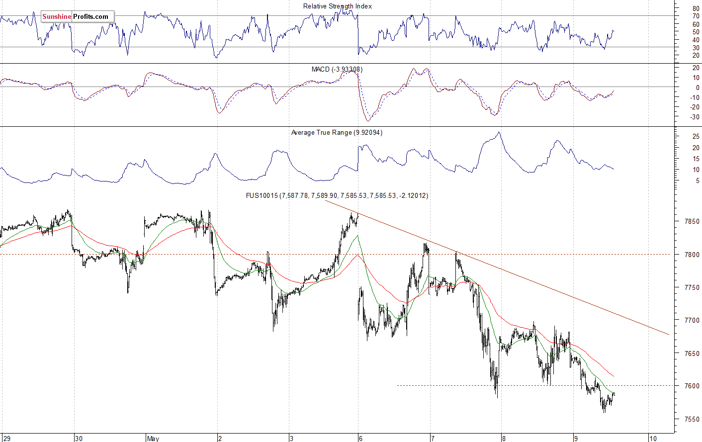Screen dimensions: 702x442
Task: Click the date label 3 on time axis
Action: [291, 439]
